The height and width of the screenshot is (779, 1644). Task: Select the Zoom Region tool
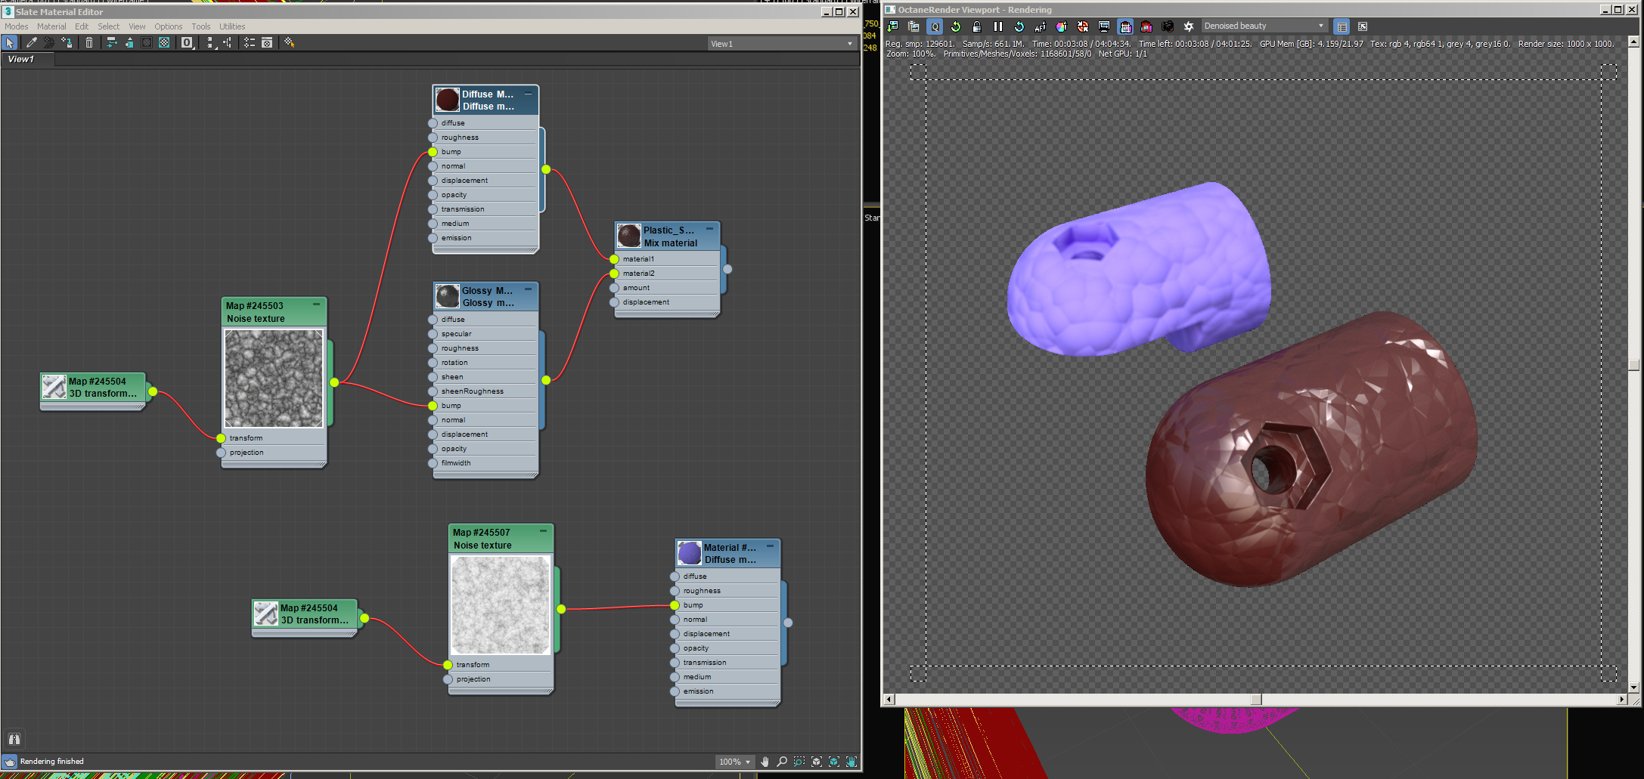tap(799, 762)
